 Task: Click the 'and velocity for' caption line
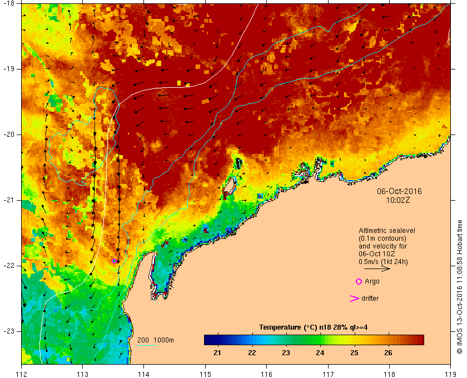382,246
